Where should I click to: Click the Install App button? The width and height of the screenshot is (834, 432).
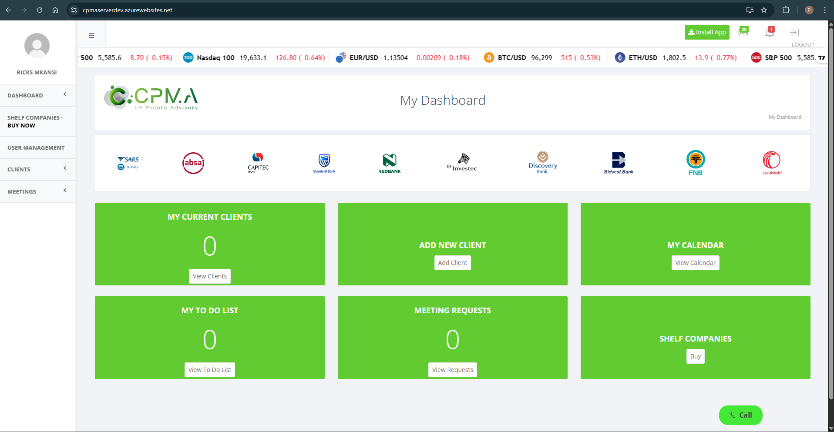click(707, 32)
